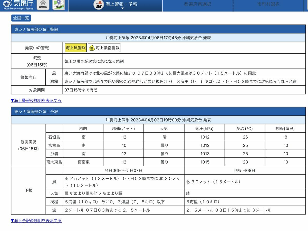Click the HOME icon button
Screen dimensions: 308x231
click(x=43, y=5)
